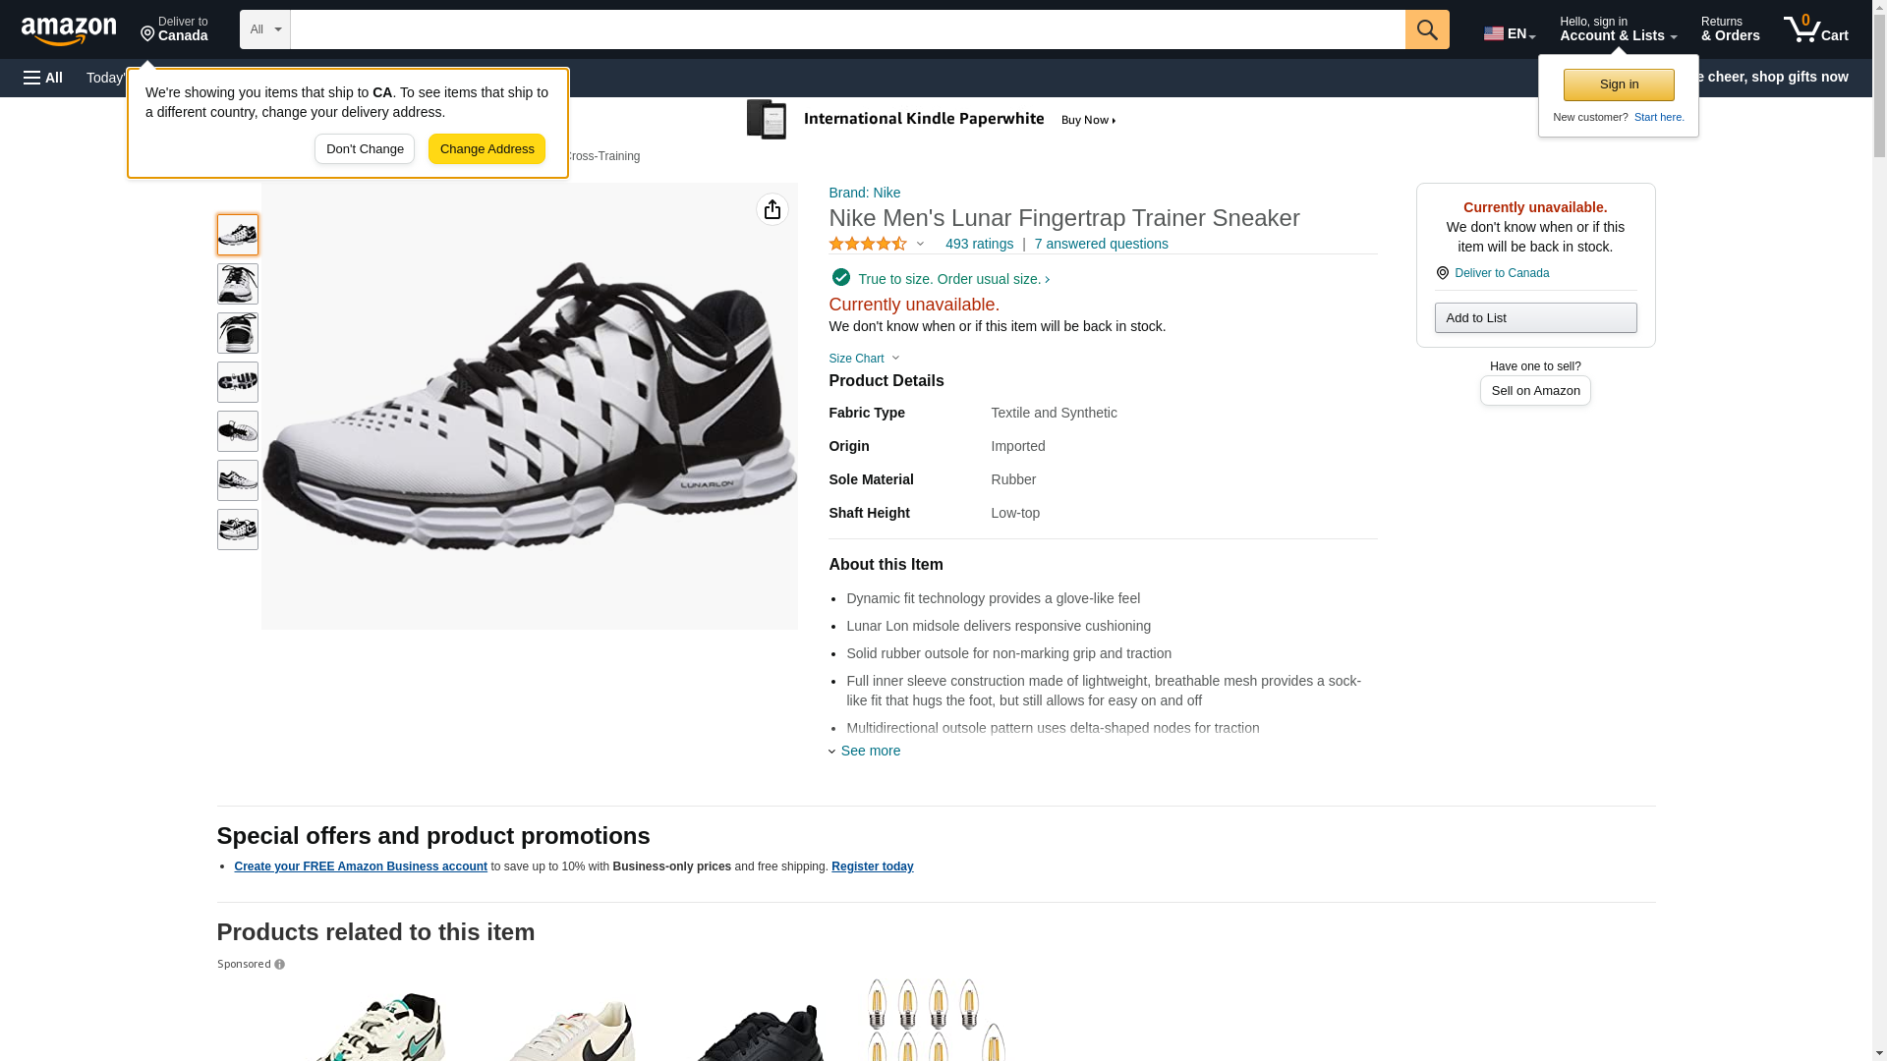Screen dimensions: 1887x1061
Task: Expand See more product details
Action: 870,751
